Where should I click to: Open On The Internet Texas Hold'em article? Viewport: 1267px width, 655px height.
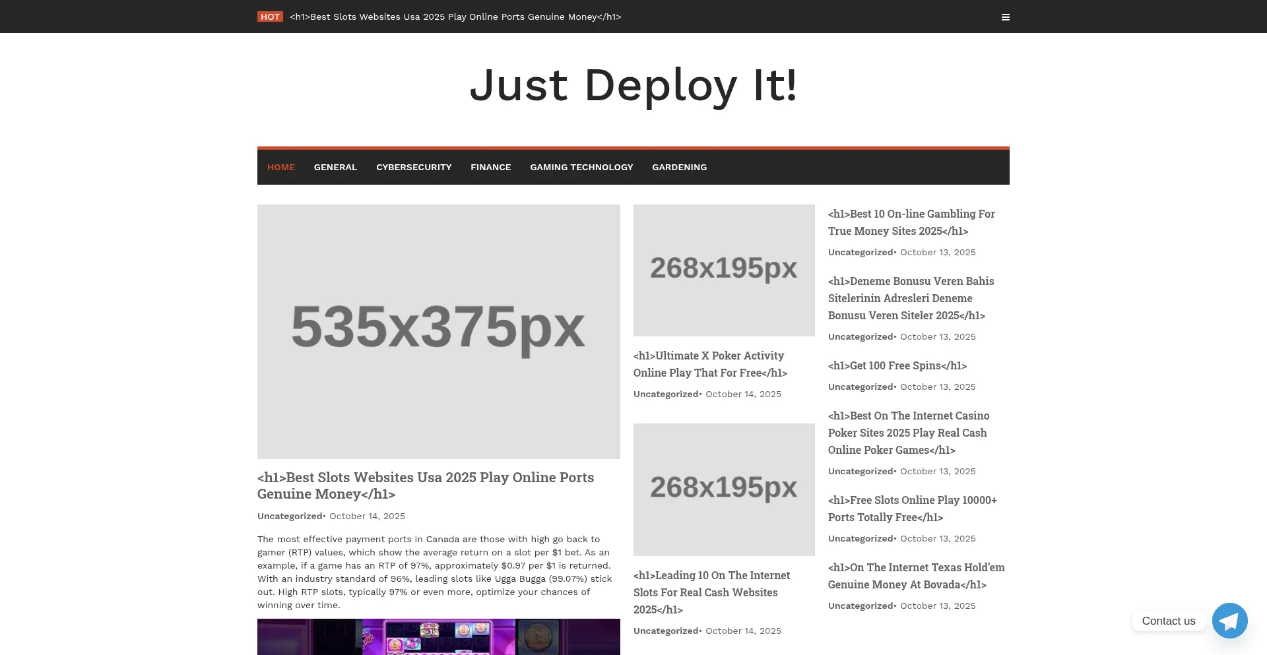tap(916, 576)
